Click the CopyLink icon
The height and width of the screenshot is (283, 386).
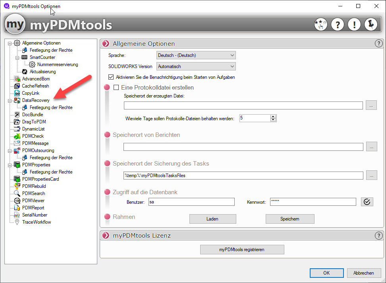[17, 93]
